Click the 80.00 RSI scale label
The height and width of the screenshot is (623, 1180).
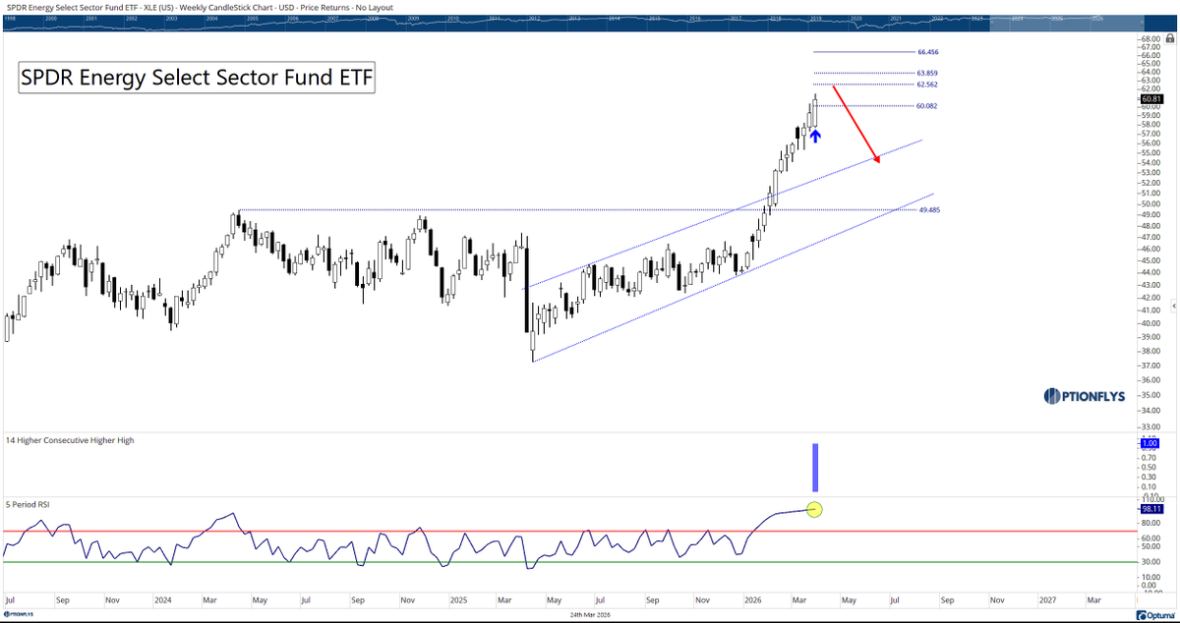coord(1150,524)
